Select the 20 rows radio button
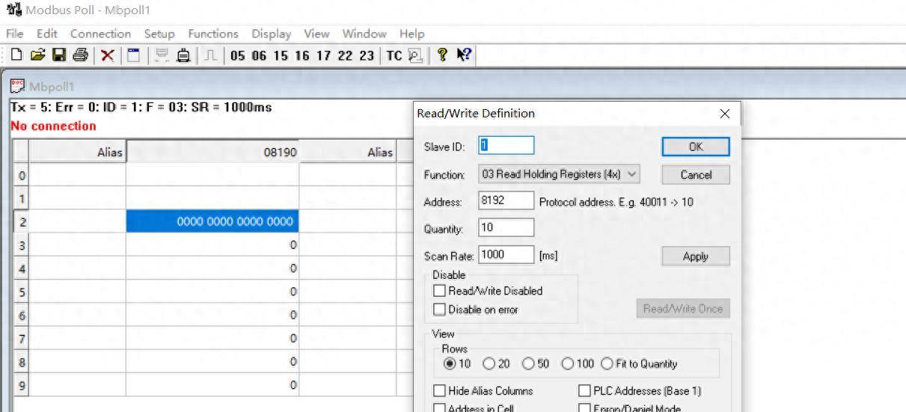The height and width of the screenshot is (412, 906). click(x=489, y=364)
